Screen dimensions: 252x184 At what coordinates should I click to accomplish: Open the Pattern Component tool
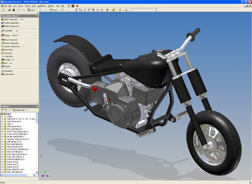click(x=12, y=26)
